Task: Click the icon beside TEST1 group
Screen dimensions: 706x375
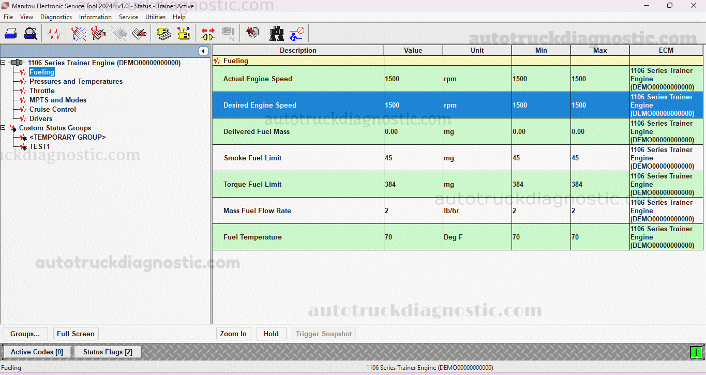Action: pos(23,146)
